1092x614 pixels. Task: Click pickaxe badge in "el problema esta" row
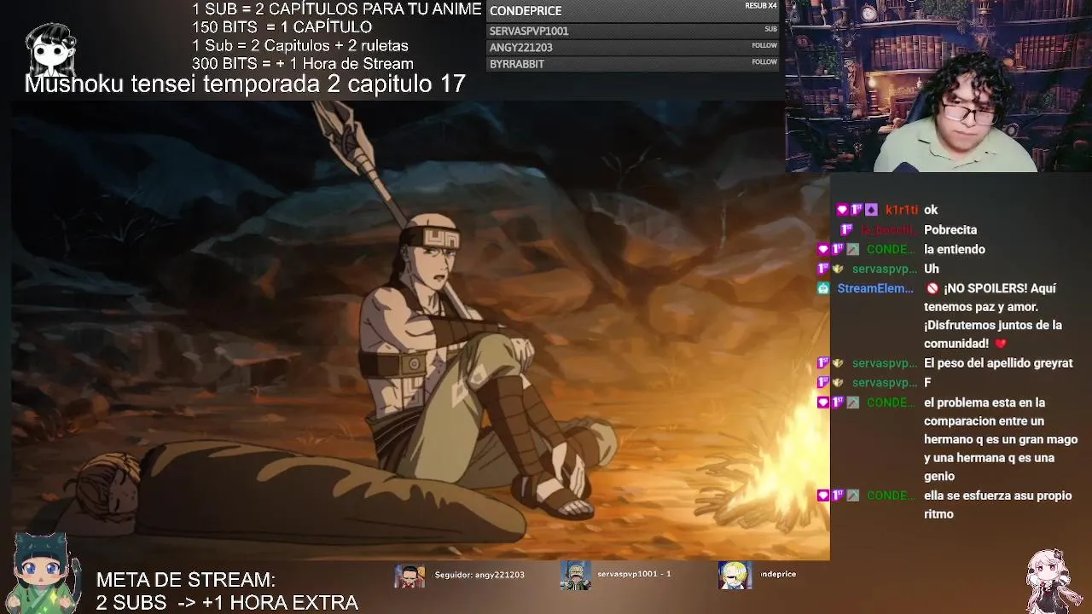pos(852,403)
